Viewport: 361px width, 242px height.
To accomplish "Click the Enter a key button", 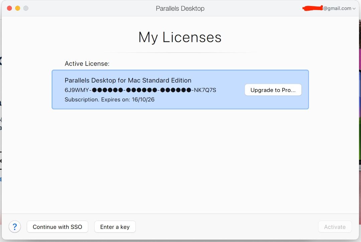I will pyautogui.click(x=115, y=227).
